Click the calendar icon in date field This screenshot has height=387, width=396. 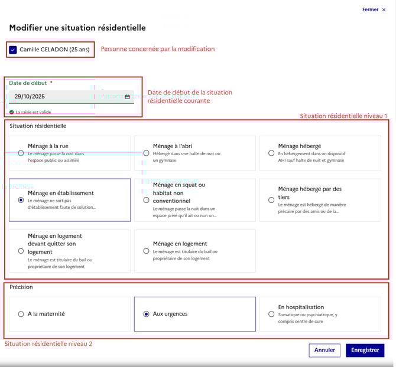[x=127, y=97]
